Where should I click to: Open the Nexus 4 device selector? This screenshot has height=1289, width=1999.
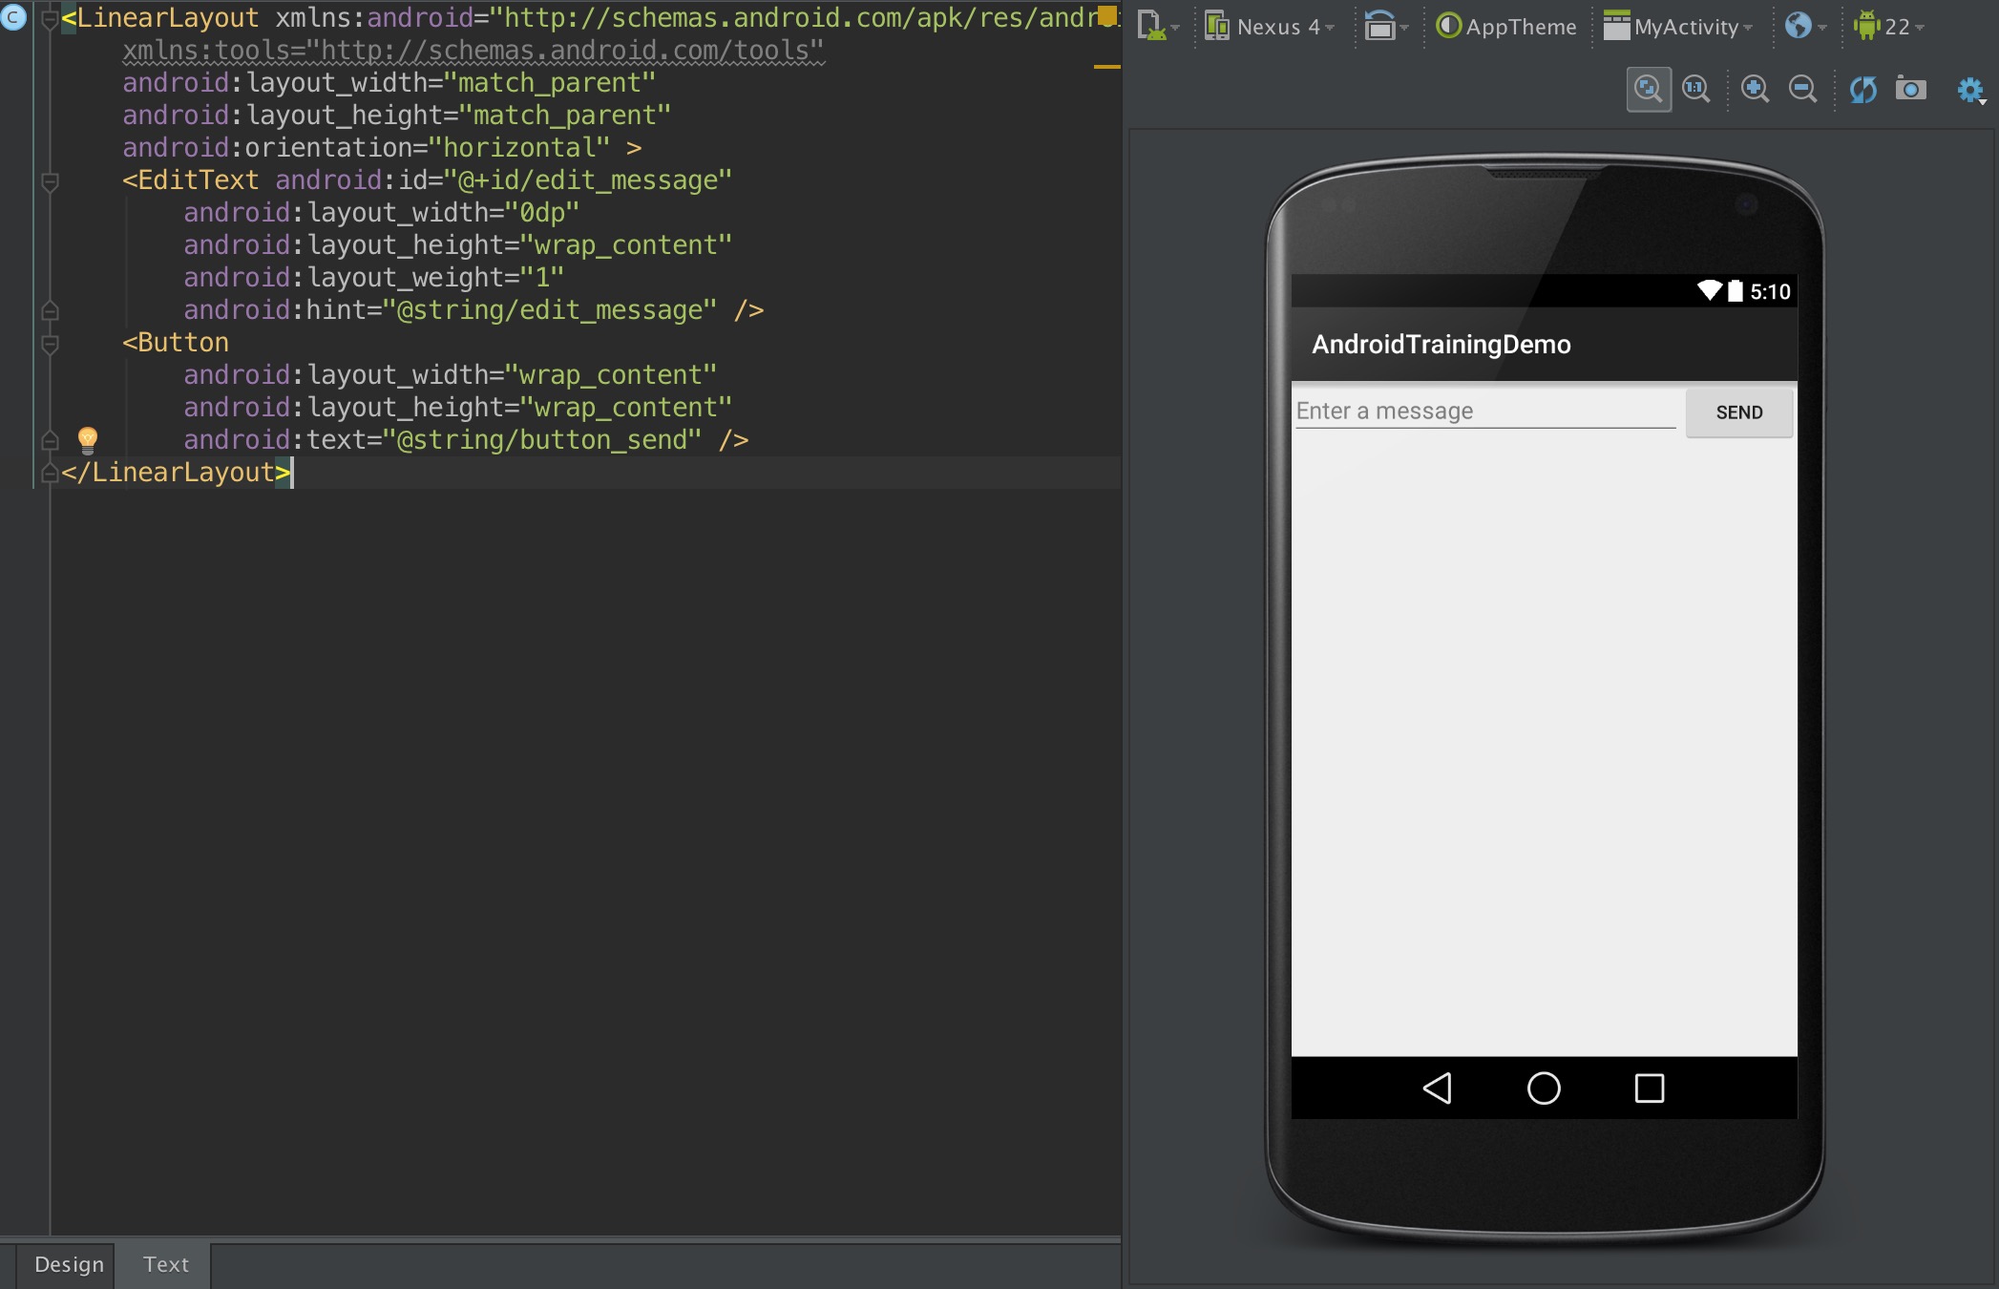1271,27
